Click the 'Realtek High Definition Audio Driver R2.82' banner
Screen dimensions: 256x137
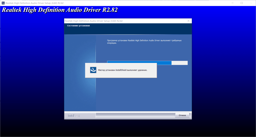[x=60, y=10]
